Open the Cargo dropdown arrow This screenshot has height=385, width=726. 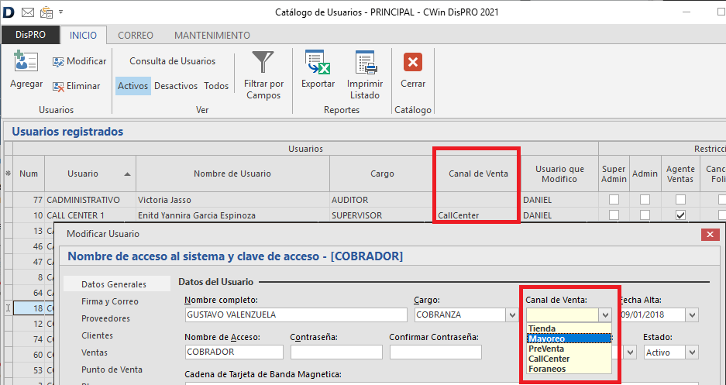[x=512, y=315]
